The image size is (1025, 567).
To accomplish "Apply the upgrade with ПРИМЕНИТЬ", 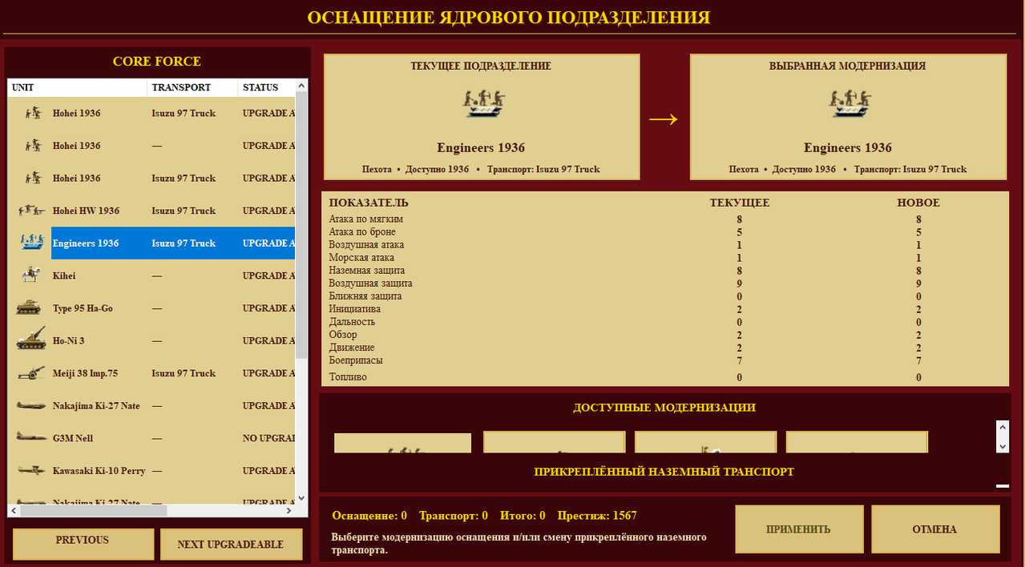I will point(799,529).
